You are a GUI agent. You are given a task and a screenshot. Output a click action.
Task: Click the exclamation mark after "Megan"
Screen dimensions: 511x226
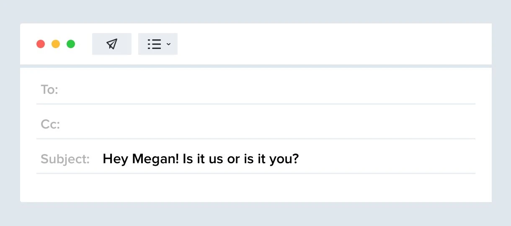(x=179, y=159)
